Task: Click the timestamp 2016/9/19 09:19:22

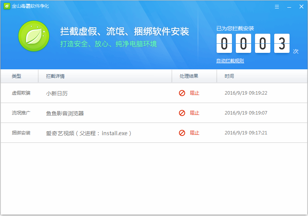Action: coord(246,93)
